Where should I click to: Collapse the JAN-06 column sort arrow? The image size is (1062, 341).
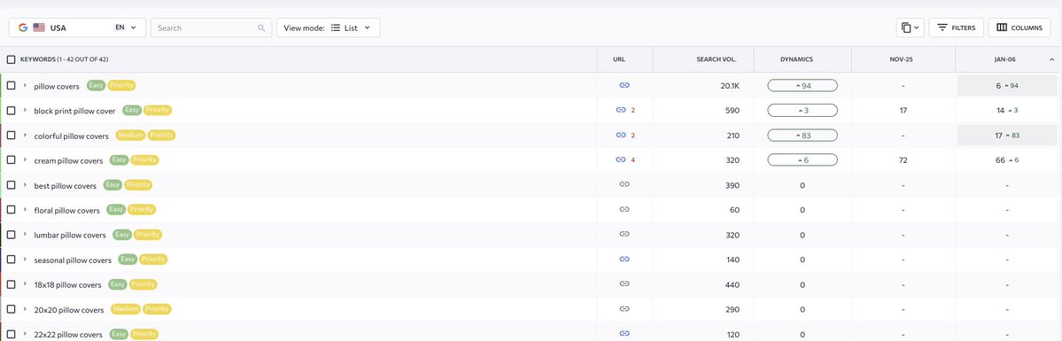[x=1051, y=59]
